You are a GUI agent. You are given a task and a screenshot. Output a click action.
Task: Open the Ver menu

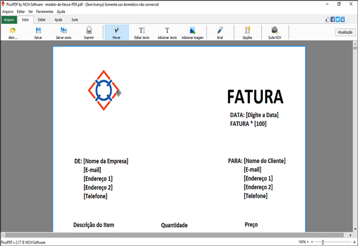click(x=31, y=11)
